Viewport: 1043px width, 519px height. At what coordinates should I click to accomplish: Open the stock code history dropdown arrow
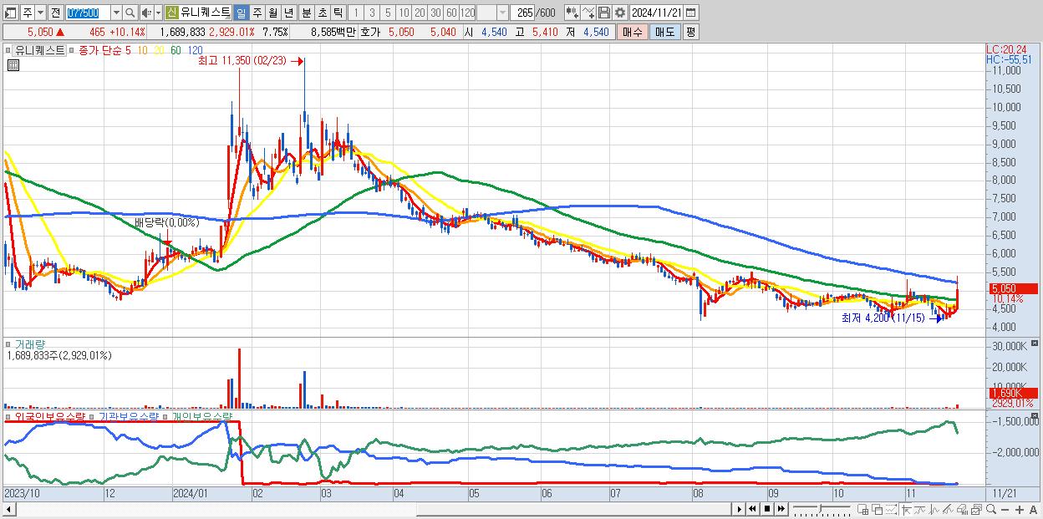tap(116, 13)
